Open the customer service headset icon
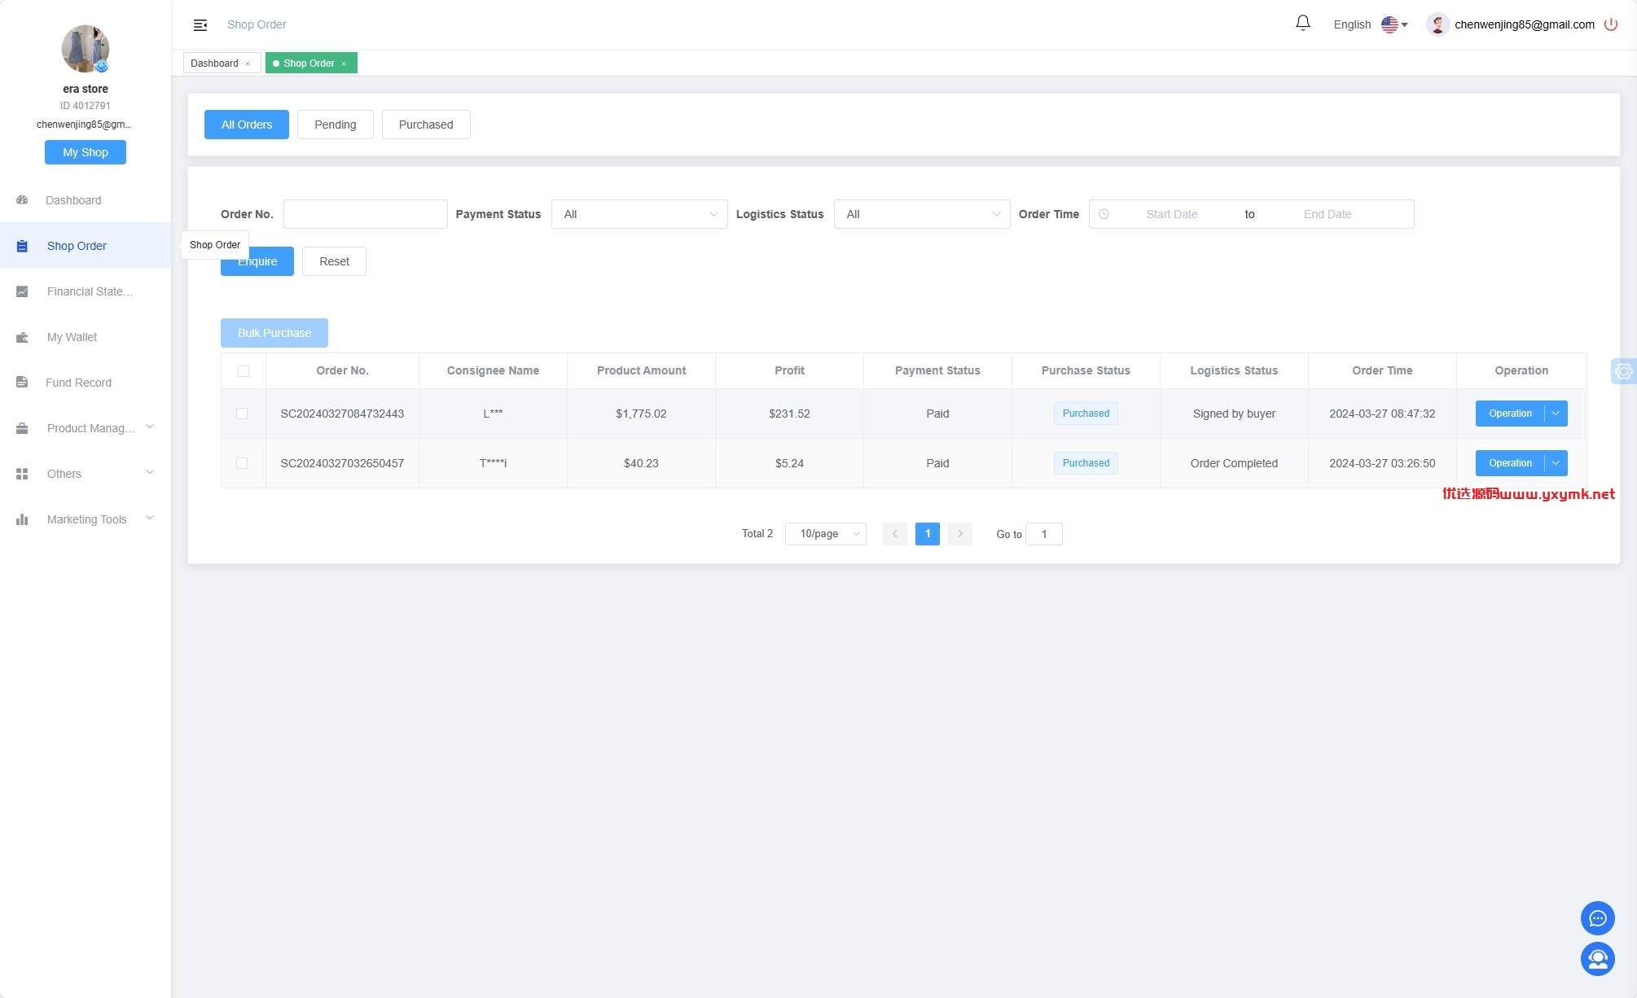The width and height of the screenshot is (1637, 998). point(1597,959)
